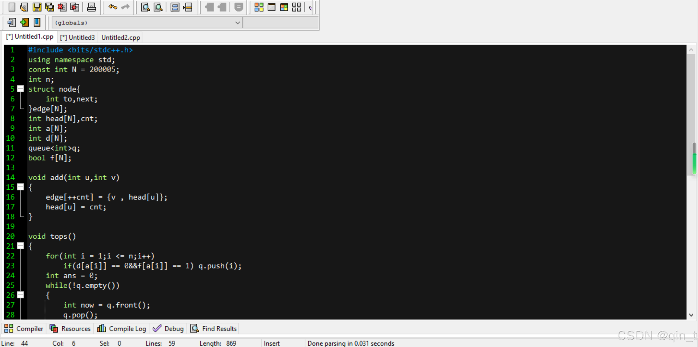This screenshot has height=347, width=698.
Task: Click the 'bool f[N];' declaration
Action: coord(50,158)
